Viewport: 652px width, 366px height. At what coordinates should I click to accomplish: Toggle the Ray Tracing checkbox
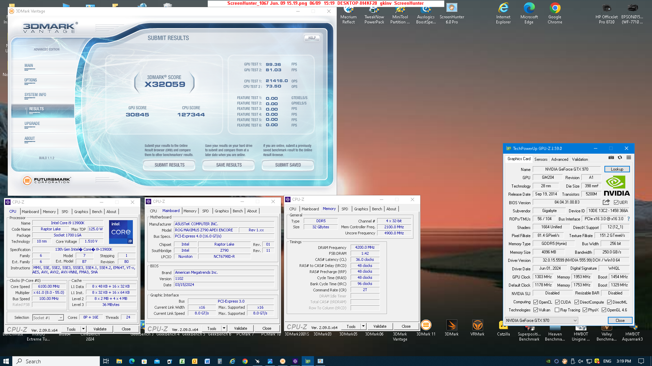557,310
